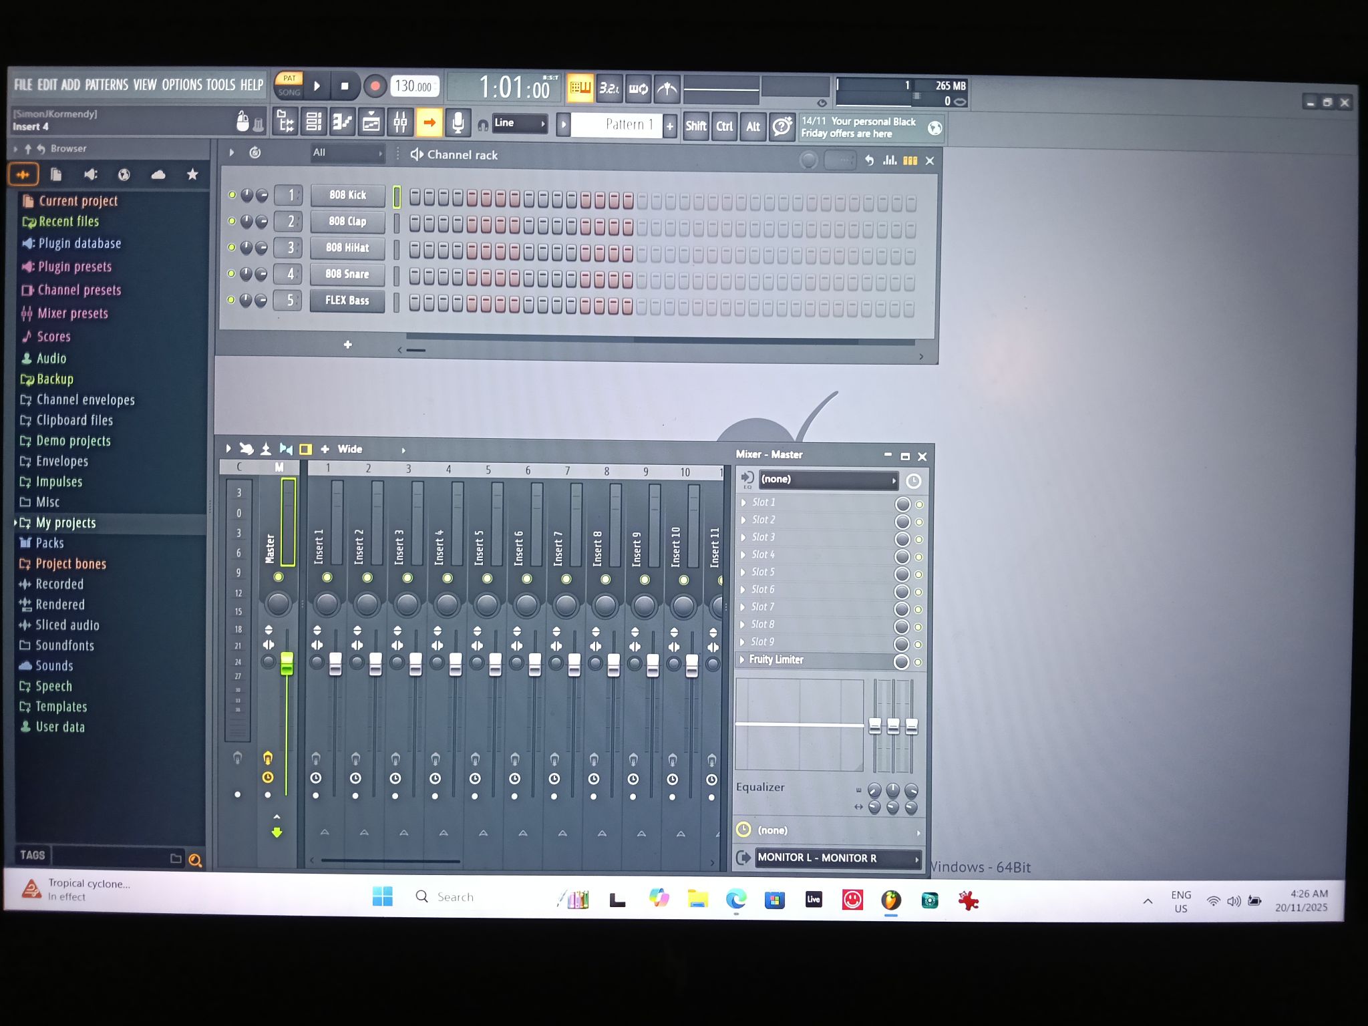Screen dimensions: 1368x1026
Task: Select the cloud icon in the Browser tabs
Action: coord(158,175)
